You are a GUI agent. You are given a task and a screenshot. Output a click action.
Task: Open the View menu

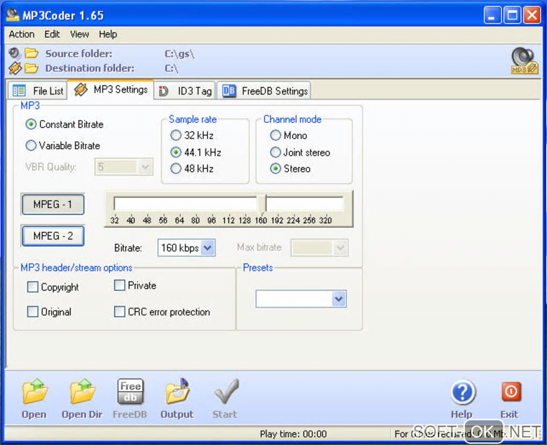tap(79, 34)
